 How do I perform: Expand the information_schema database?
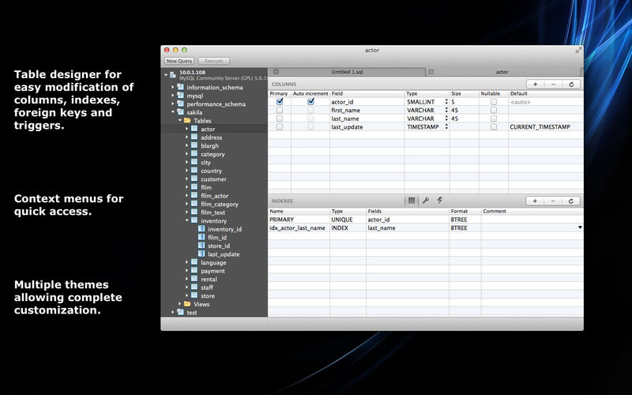[x=172, y=87]
